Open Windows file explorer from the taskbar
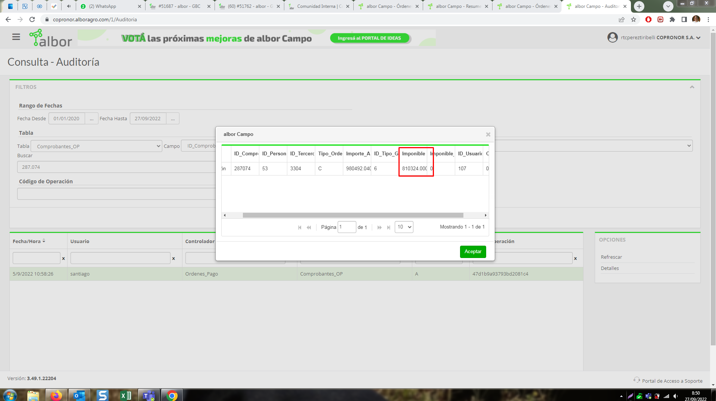 click(33, 395)
